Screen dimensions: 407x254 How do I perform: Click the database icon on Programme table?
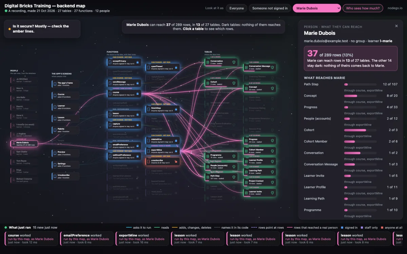[208, 156]
